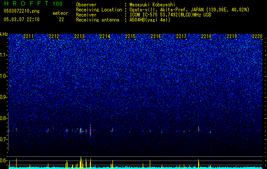Click the 0.6 kHz frequency label
The width and height of the screenshot is (267, 169).
(x=3, y=161)
